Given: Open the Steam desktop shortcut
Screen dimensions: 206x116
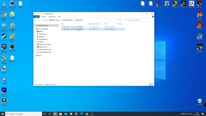Looking at the screenshot, I should click(x=4, y=37).
